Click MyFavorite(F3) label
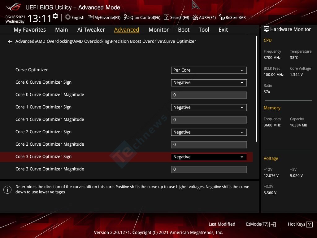The image size is (317, 238). click(x=107, y=17)
